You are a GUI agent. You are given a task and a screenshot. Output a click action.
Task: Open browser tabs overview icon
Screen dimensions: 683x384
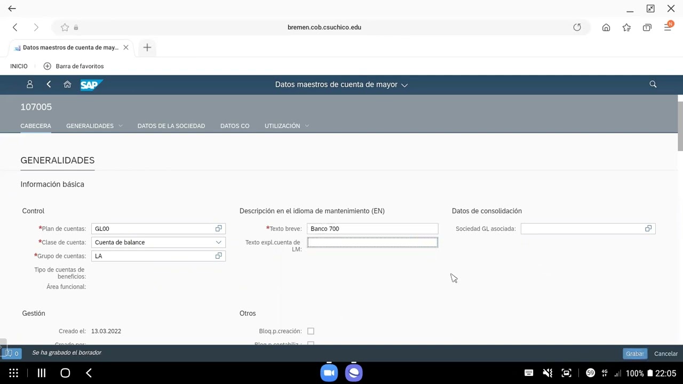[647, 27]
